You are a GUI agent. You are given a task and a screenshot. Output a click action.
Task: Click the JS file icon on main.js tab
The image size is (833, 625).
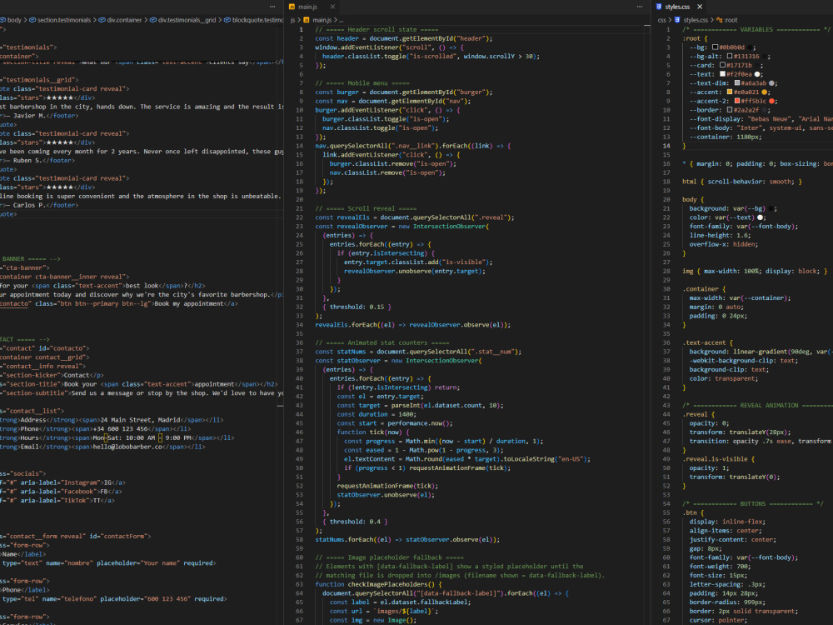point(292,7)
